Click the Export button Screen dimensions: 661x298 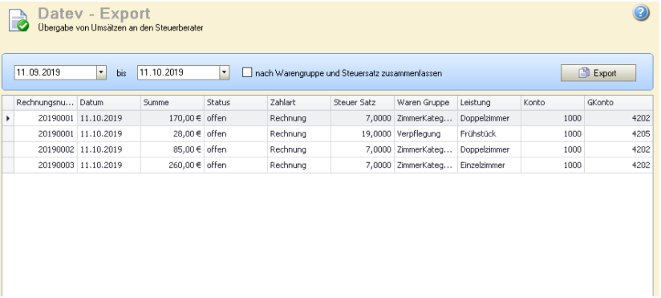click(x=598, y=73)
